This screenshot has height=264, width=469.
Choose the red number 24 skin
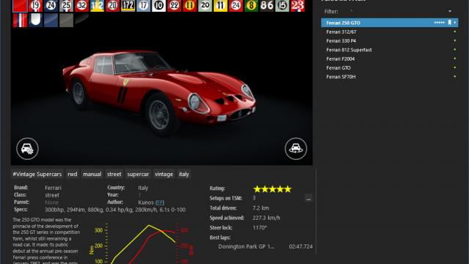click(x=236, y=6)
